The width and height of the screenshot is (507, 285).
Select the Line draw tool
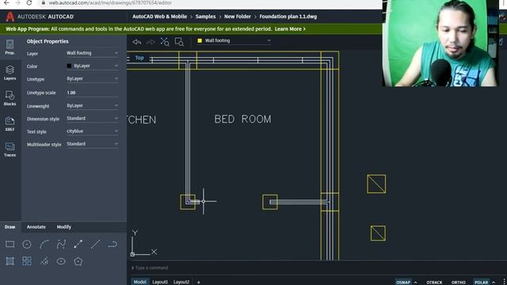(95, 245)
